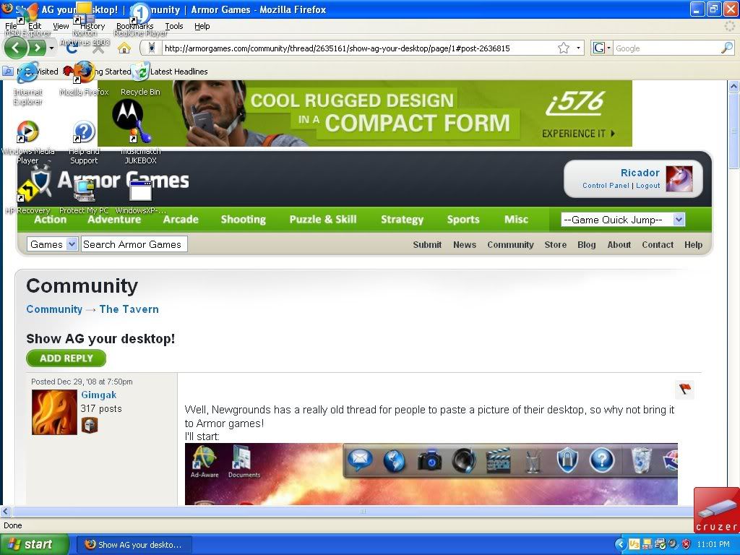Open the cruzer USB drive widget
The height and width of the screenshot is (555, 740).
click(716, 511)
